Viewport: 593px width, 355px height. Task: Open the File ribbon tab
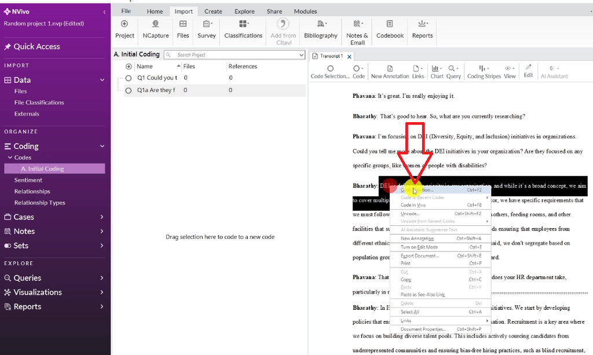(126, 11)
